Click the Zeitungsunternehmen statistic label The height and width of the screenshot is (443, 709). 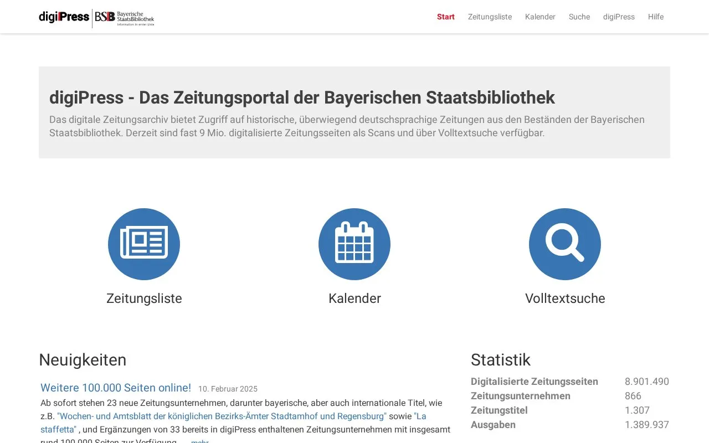521,396
